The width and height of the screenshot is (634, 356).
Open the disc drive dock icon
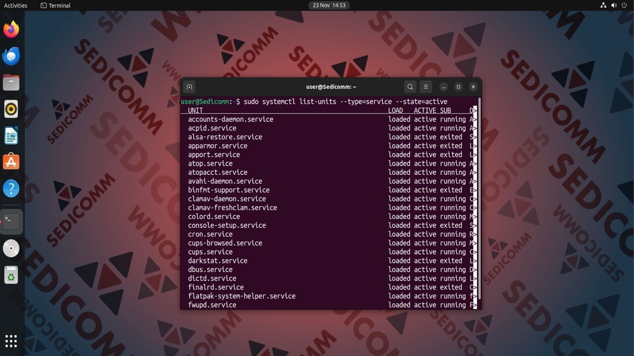[x=11, y=249]
